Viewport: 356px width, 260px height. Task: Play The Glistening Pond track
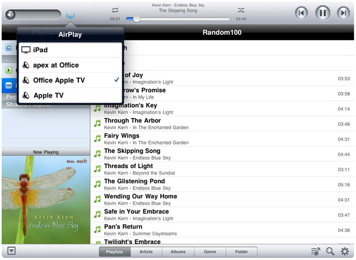(x=222, y=185)
